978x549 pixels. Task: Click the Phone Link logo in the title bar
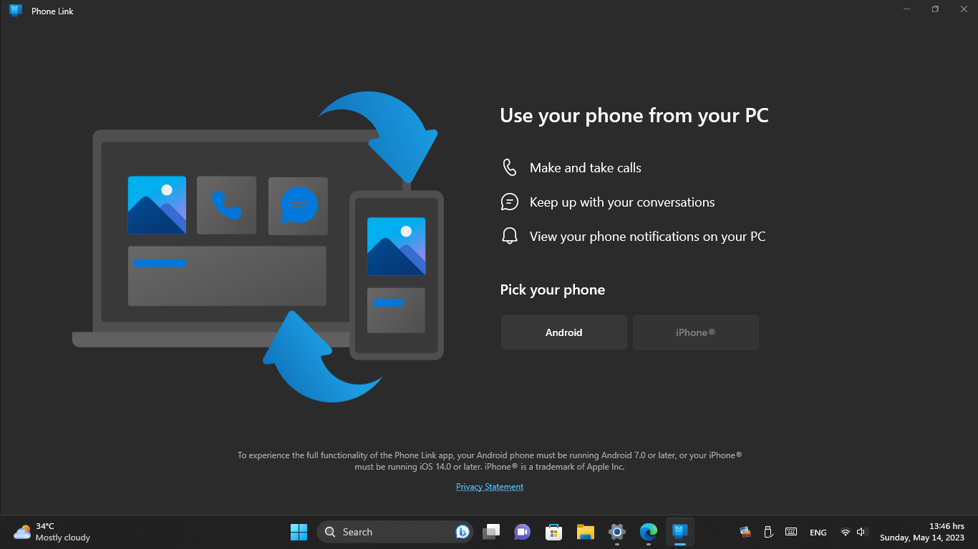16,11
